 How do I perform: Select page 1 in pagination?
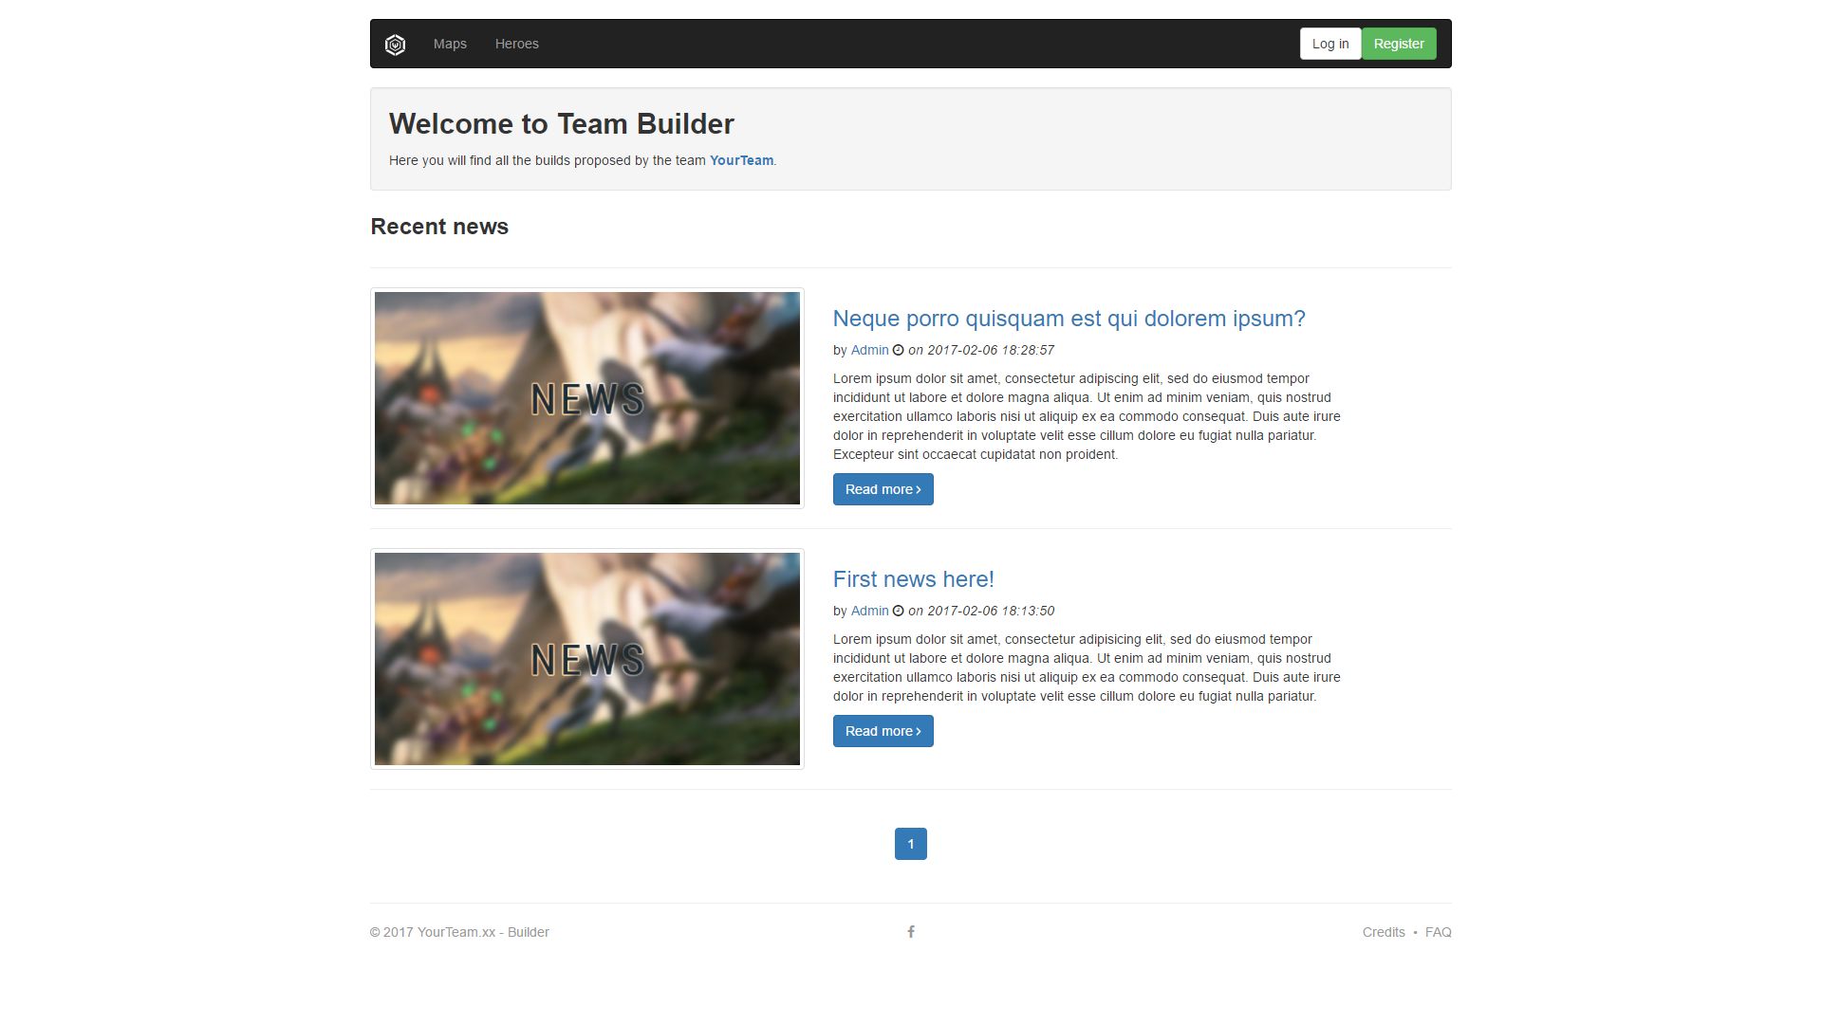coord(910,844)
